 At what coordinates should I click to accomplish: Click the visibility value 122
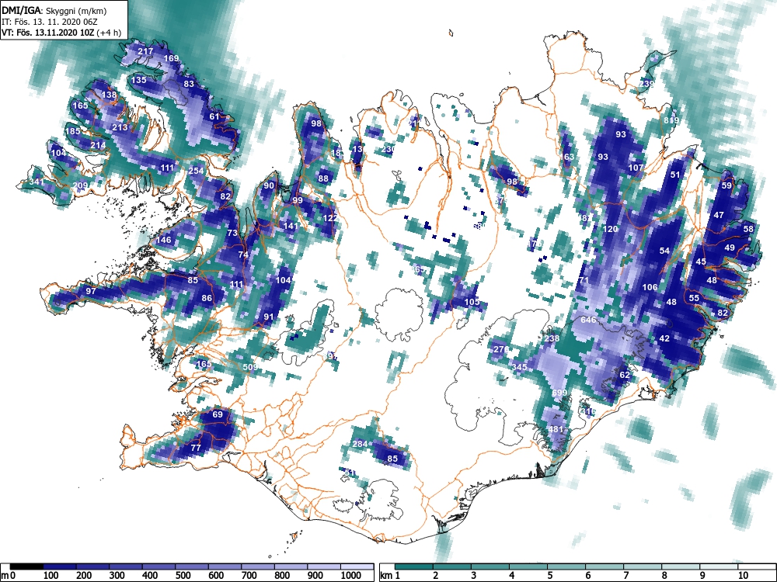(x=330, y=218)
